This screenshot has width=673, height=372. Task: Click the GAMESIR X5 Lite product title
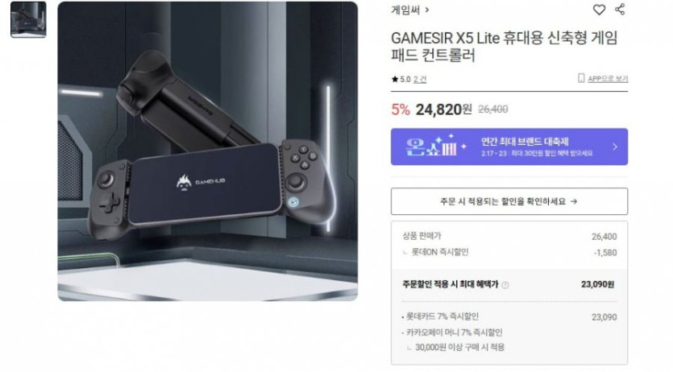click(505, 46)
